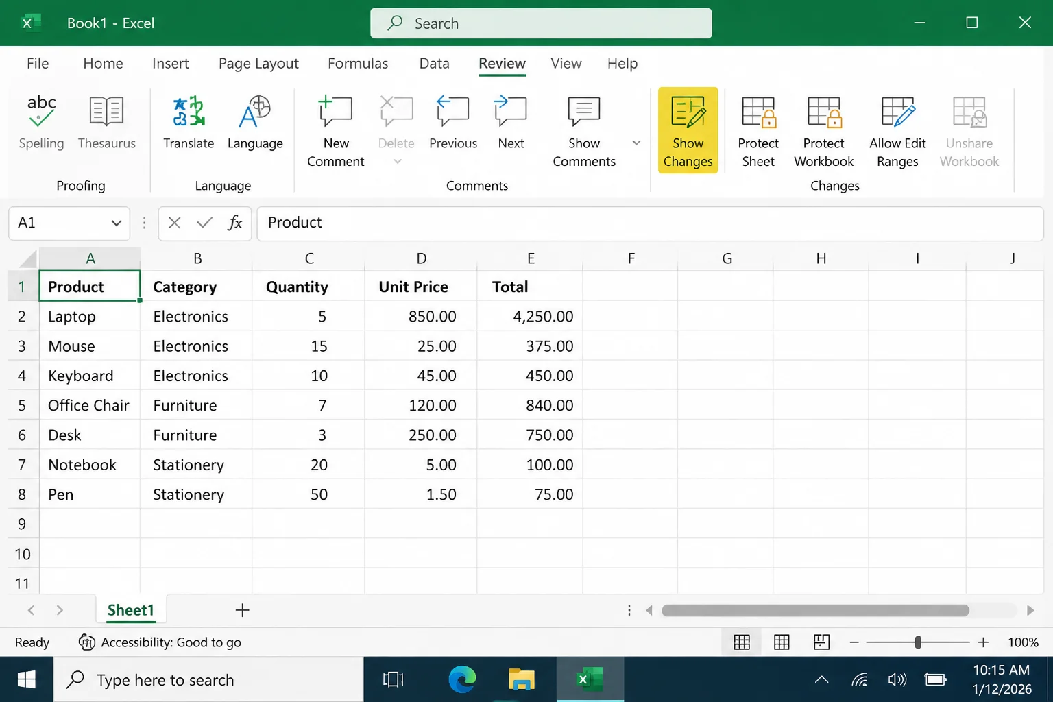Select column E header
The height and width of the screenshot is (702, 1053).
click(x=530, y=258)
